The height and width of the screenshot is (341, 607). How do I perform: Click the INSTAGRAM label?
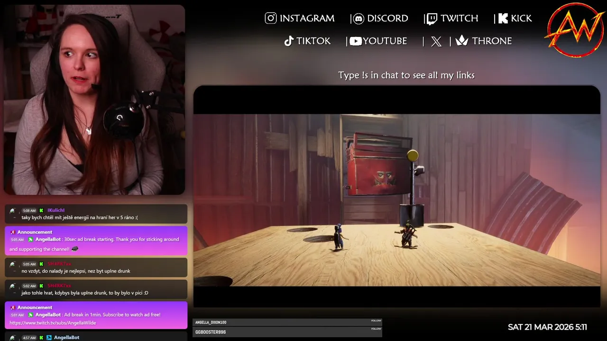pos(307,18)
